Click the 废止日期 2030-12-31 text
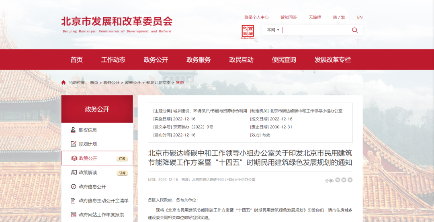The width and height of the screenshot is (434, 222). click(271, 127)
